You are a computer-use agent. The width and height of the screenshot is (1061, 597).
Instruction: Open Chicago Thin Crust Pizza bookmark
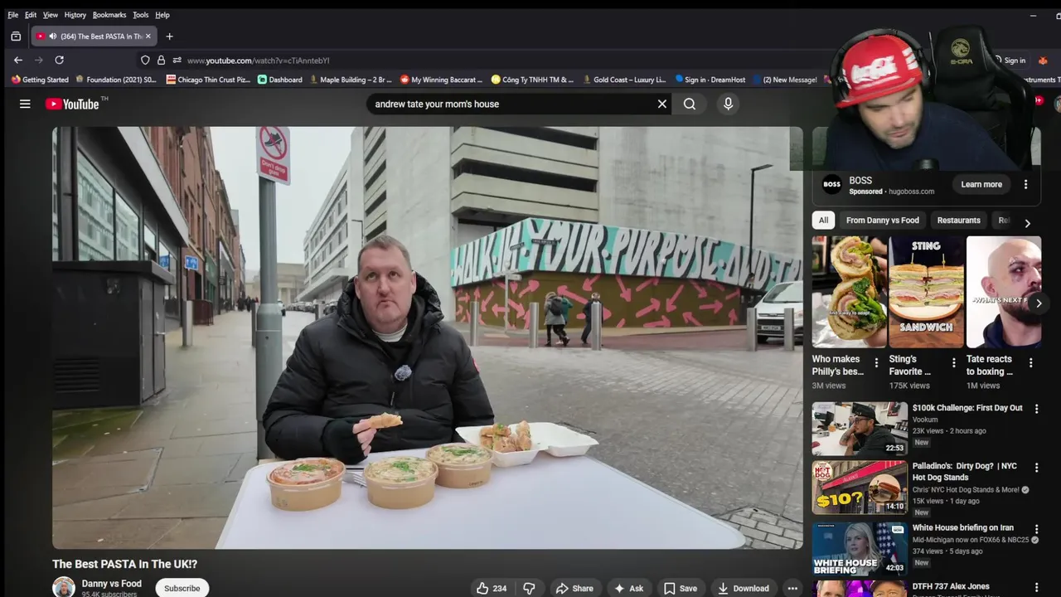(x=208, y=80)
